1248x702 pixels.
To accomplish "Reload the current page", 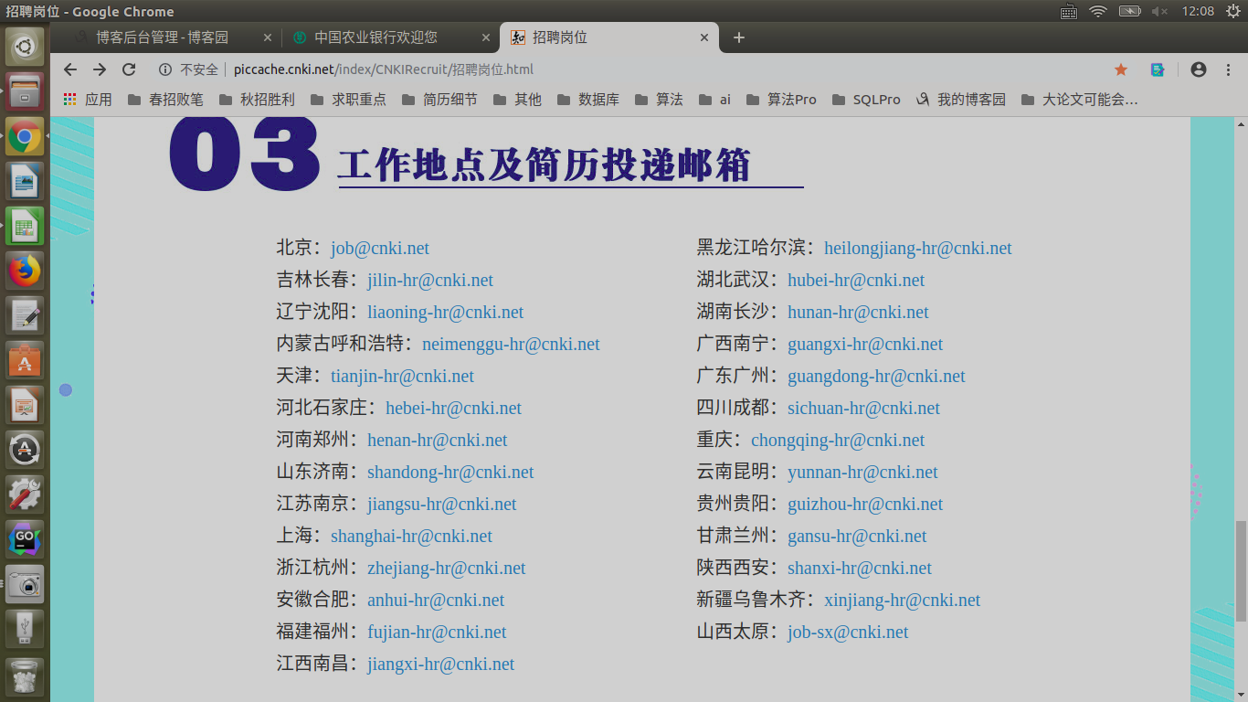I will tap(129, 69).
